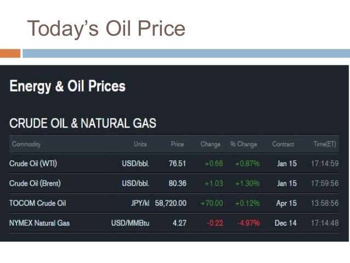Click the Brent price 80.36
Viewport: 350px width, 263px height.
click(177, 183)
